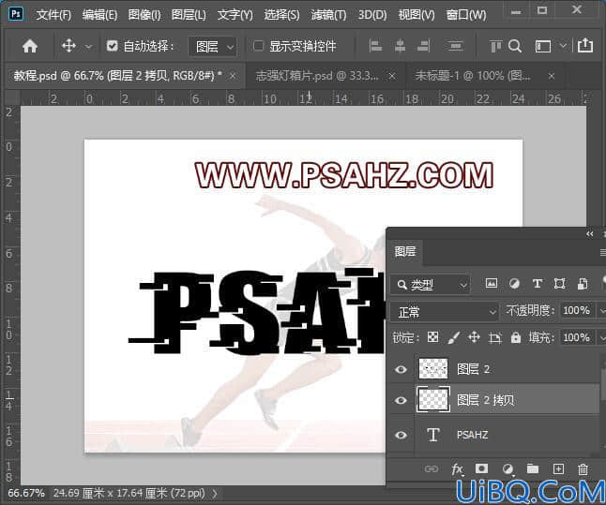Click distribute vertically icon
606x505 pixels.
tap(455, 46)
